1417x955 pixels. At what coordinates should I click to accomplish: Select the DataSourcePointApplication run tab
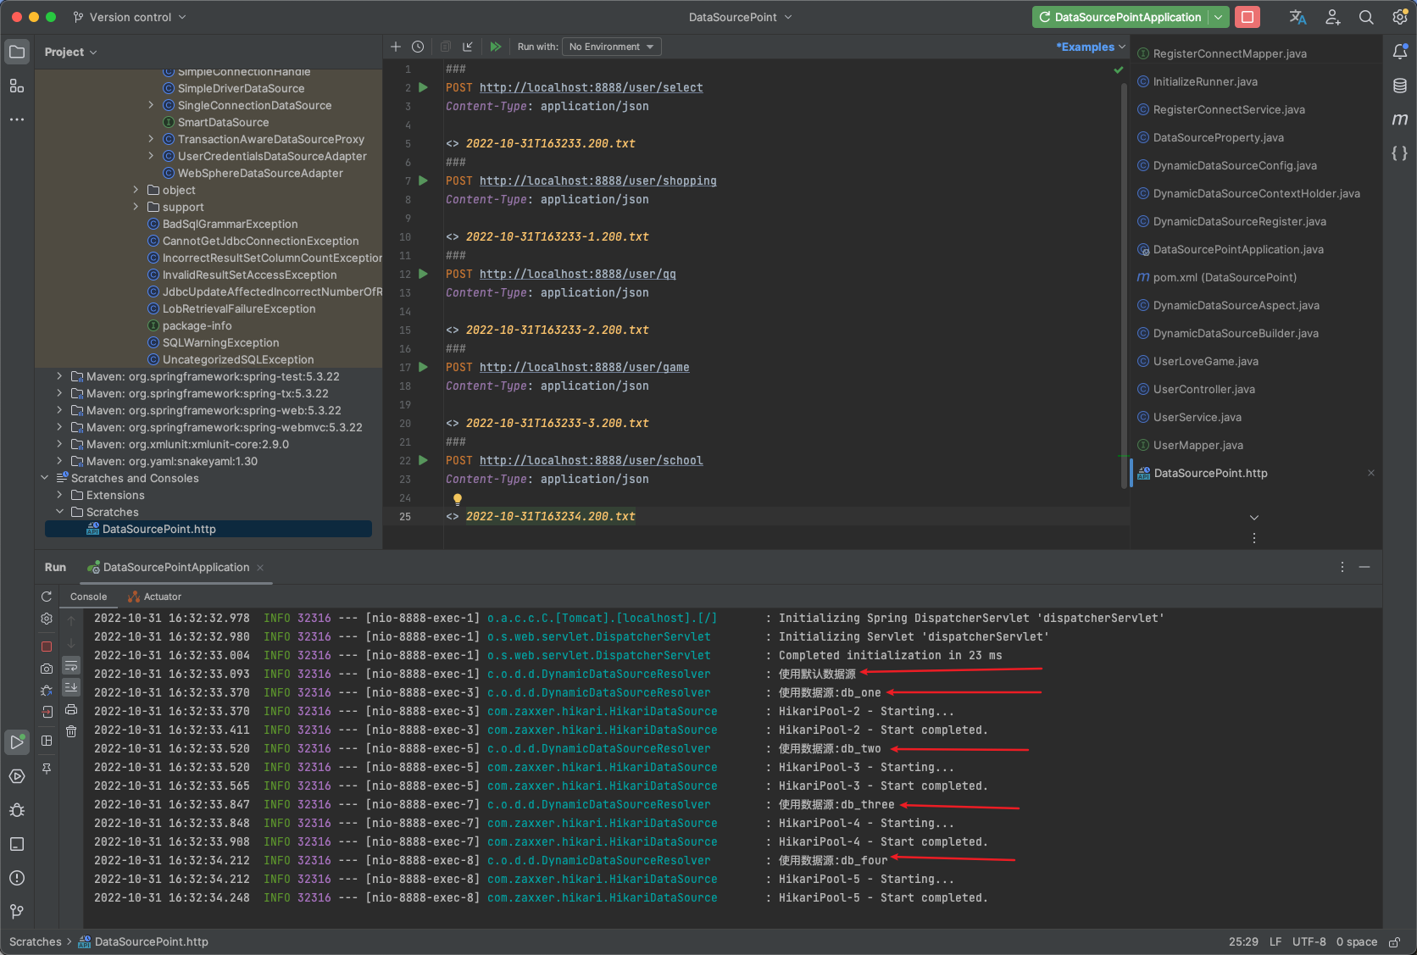[175, 567]
